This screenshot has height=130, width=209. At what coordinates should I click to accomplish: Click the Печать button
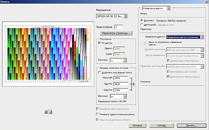pos(192,125)
